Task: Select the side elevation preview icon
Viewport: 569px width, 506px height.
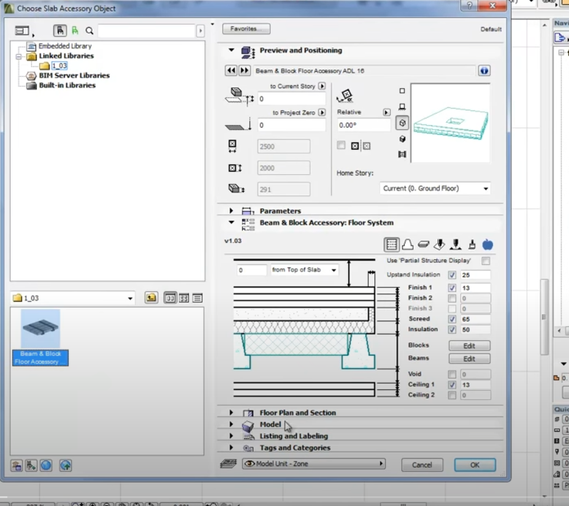Action: (x=402, y=107)
